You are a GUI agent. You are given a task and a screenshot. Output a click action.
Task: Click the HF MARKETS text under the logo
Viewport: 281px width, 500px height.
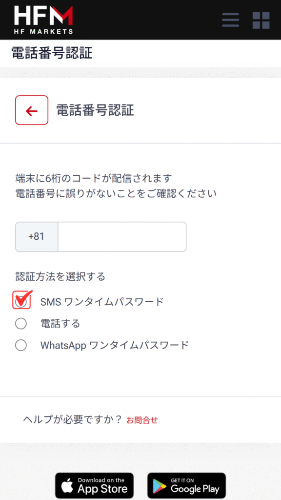point(43,31)
